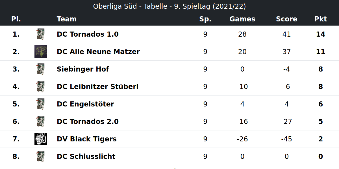This screenshot has height=169, width=339.
Task: Click the Team column header
Action: pyautogui.click(x=67, y=19)
